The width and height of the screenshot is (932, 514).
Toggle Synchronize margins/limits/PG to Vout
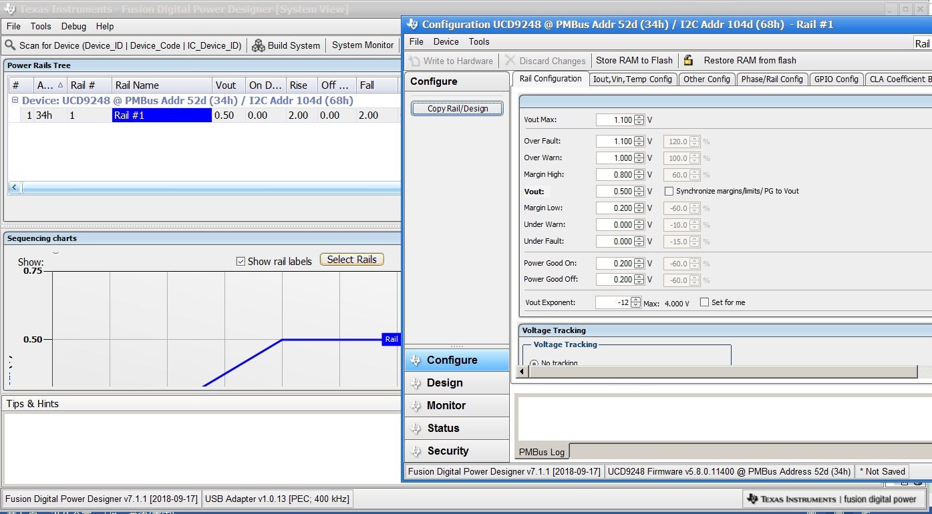pyautogui.click(x=669, y=191)
